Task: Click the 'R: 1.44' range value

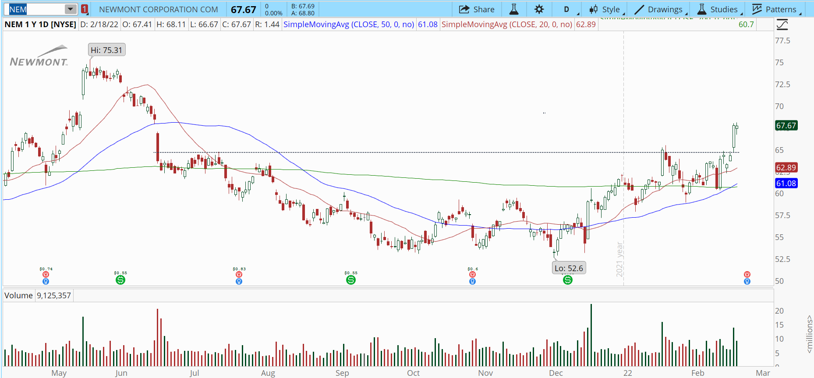Action: pos(267,25)
